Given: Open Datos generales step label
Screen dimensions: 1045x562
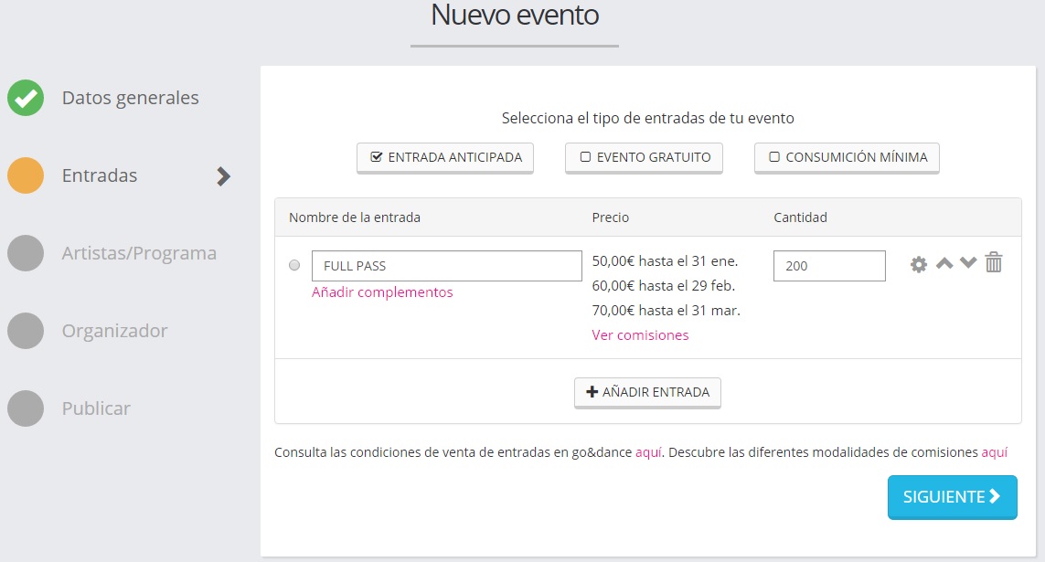Looking at the screenshot, I should click(x=130, y=98).
